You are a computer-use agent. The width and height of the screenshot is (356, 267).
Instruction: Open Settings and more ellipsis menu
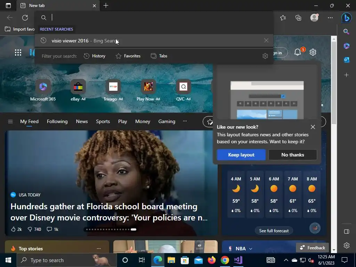click(330, 18)
